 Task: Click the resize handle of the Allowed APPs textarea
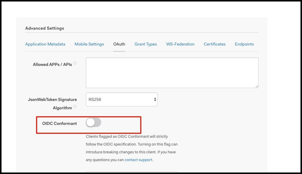(257, 86)
